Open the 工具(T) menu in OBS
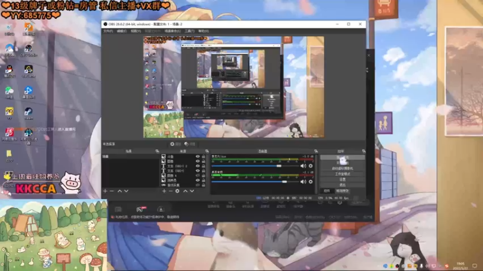This screenshot has height=271, width=483. (190, 31)
